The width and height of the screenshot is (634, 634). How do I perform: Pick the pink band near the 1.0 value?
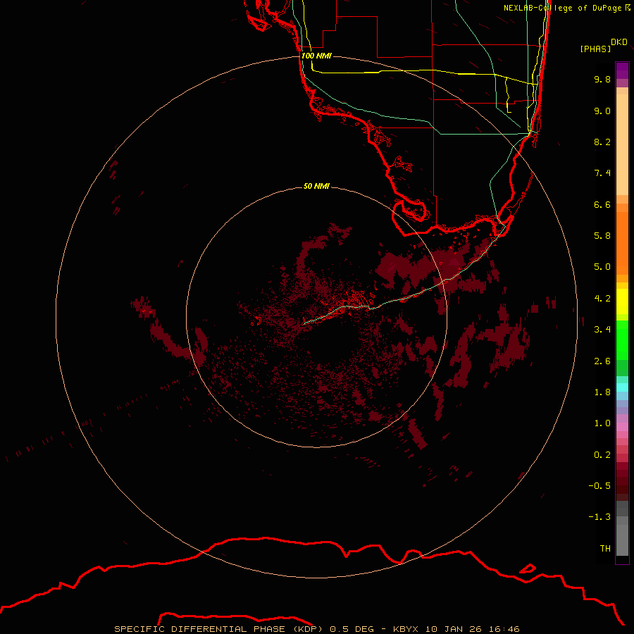click(622, 427)
